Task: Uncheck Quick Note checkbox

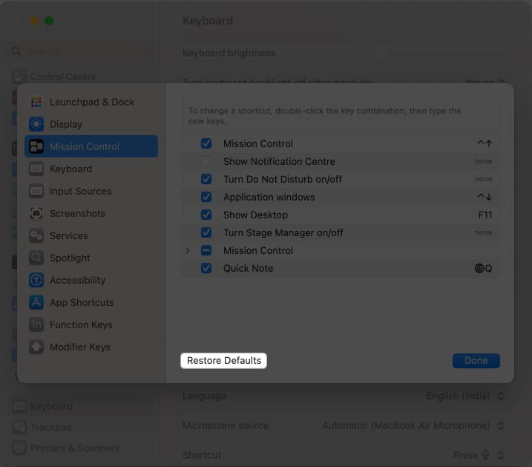Action: tap(206, 268)
